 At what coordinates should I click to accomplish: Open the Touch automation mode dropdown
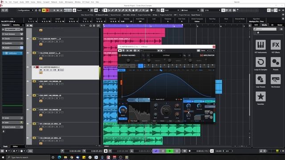tap(83, 10)
